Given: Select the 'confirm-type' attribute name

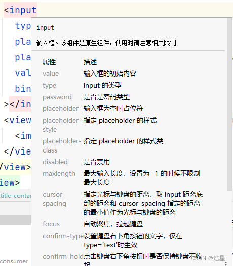Looking at the screenshot, I should click(x=63, y=236).
